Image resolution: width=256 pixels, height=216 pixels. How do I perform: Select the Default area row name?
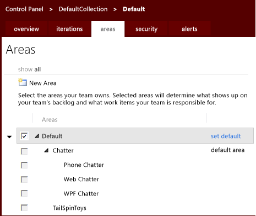52,136
